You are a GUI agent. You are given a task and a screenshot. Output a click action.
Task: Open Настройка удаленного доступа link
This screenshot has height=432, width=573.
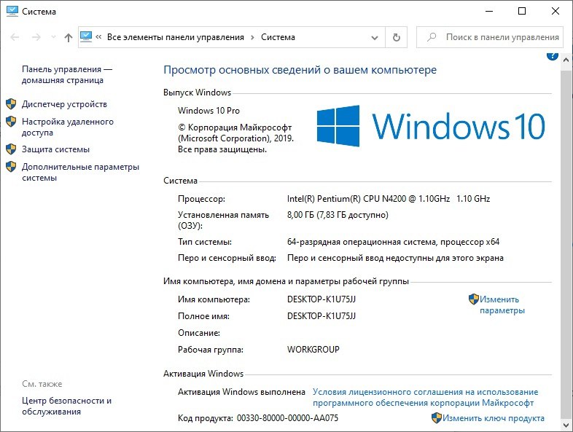click(68, 127)
